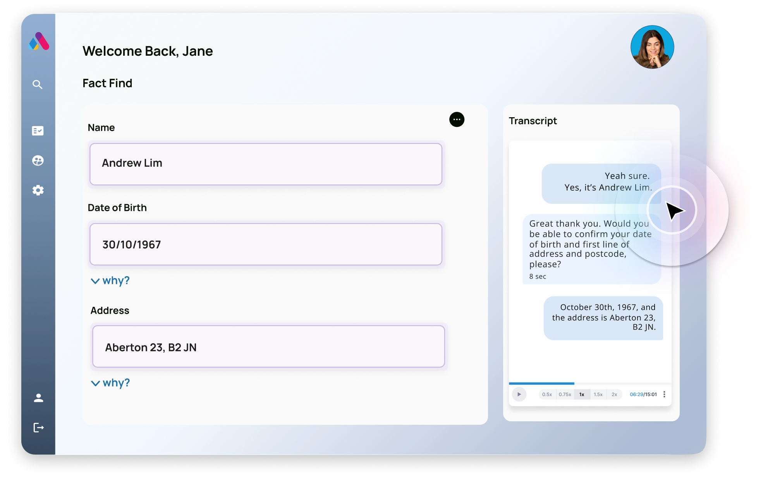
Task: Play the transcript audio
Action: pyautogui.click(x=519, y=394)
